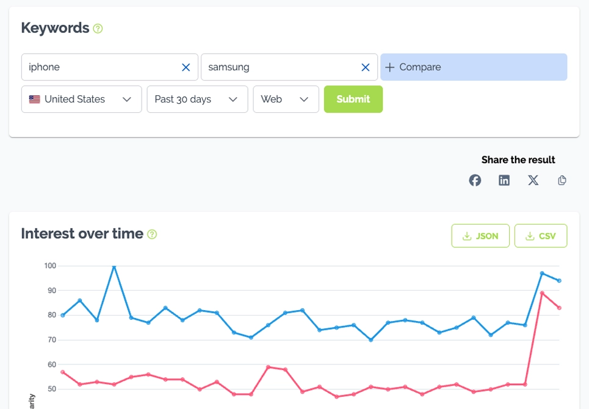
Task: Export the results as CSV
Action: pyautogui.click(x=541, y=236)
